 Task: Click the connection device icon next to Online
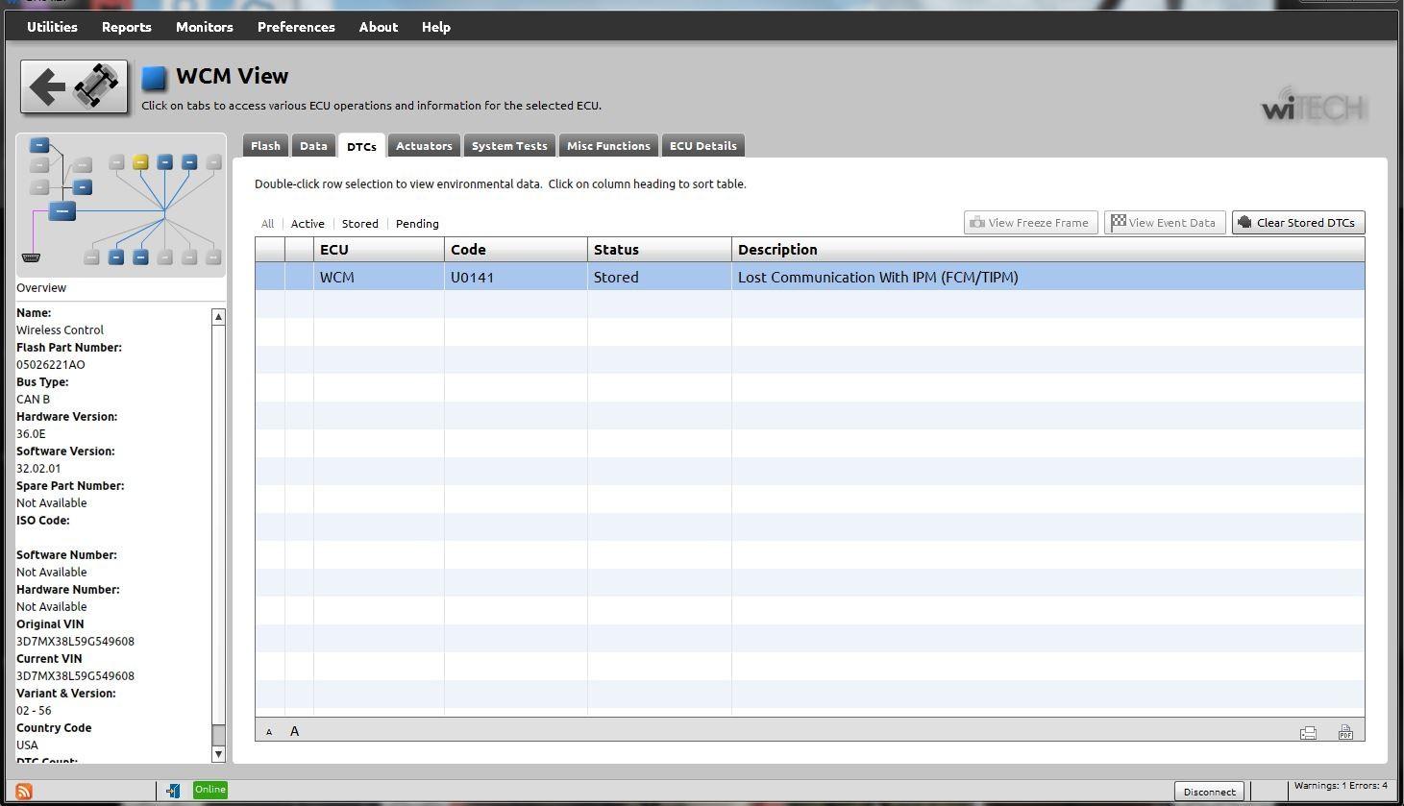[x=173, y=791]
